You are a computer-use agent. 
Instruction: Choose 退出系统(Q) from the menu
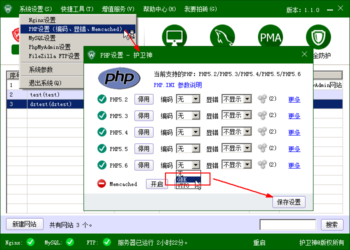pyautogui.click(x=52, y=83)
